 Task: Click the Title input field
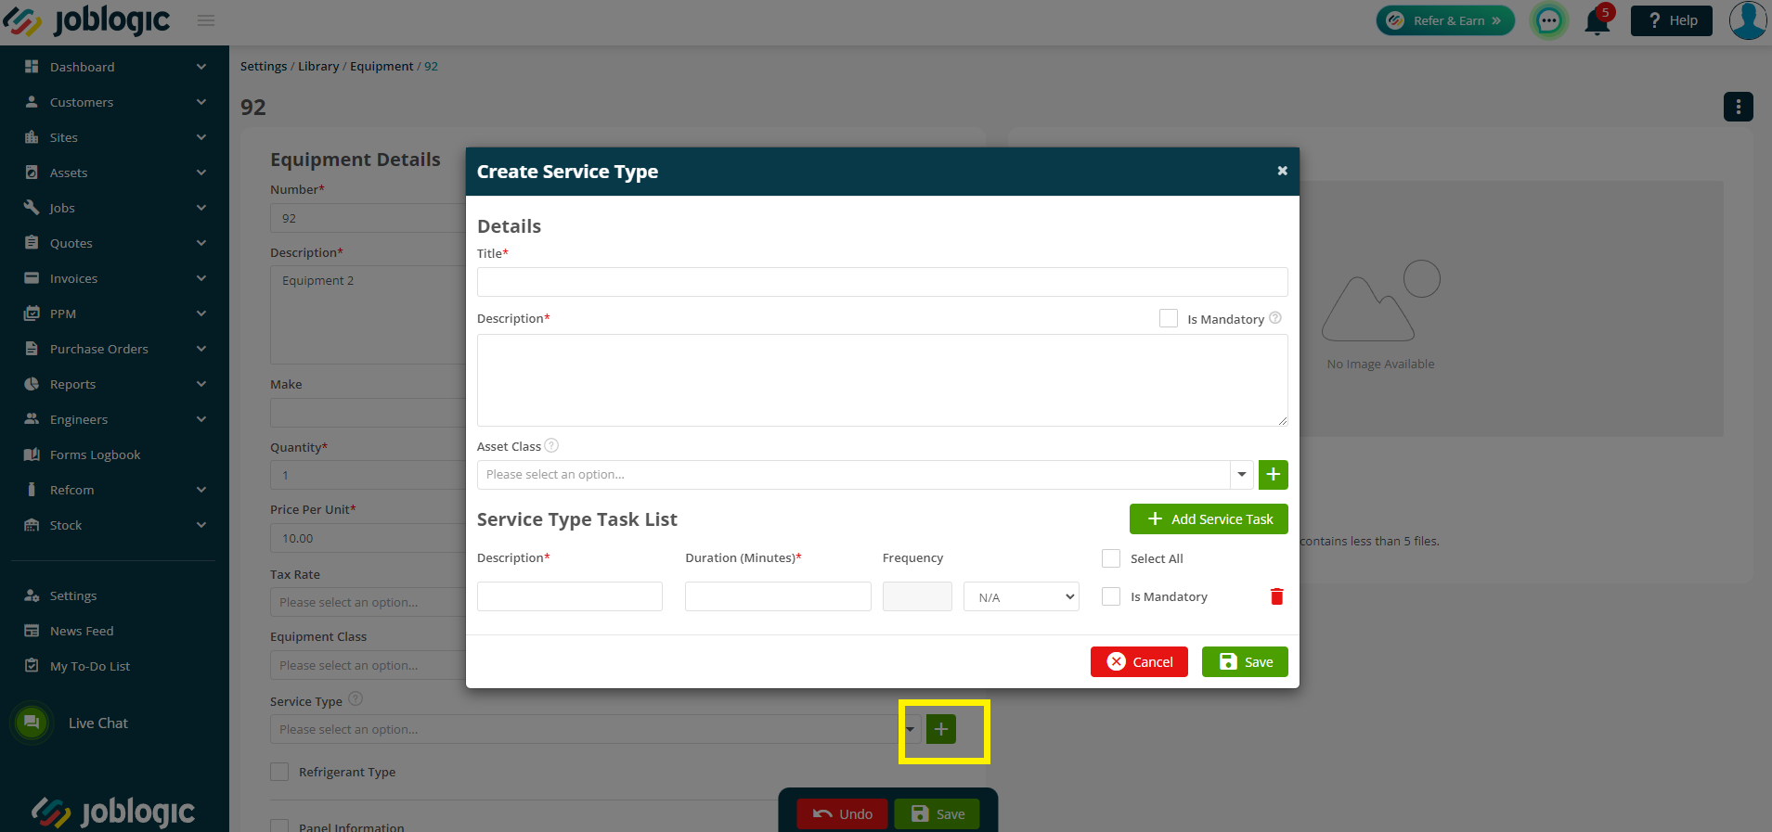coord(882,282)
